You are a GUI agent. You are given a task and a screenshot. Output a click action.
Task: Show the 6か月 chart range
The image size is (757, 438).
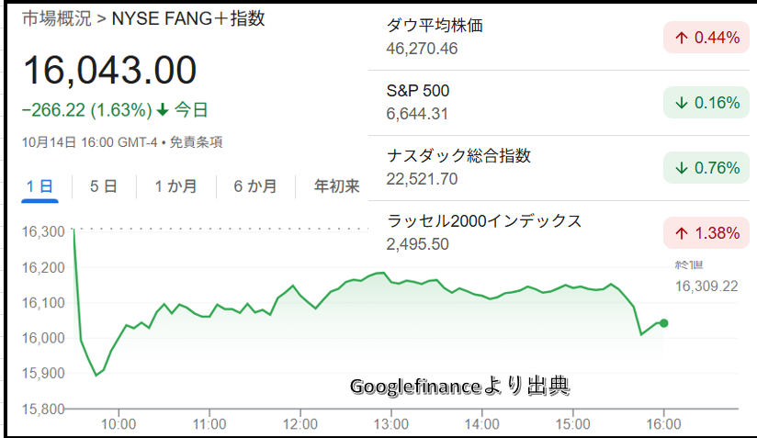pos(255,186)
